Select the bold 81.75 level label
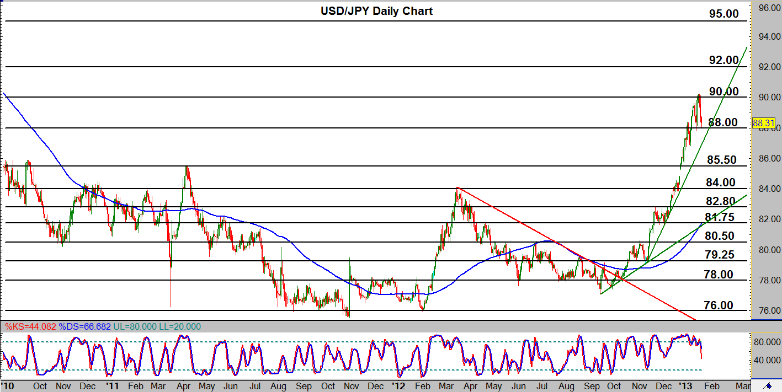Screen dimensions: 782x392 tap(720, 217)
